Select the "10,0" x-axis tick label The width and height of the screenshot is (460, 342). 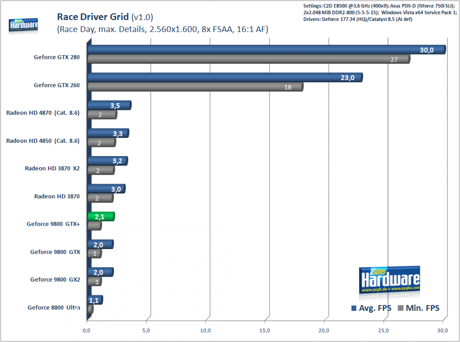coord(206,330)
